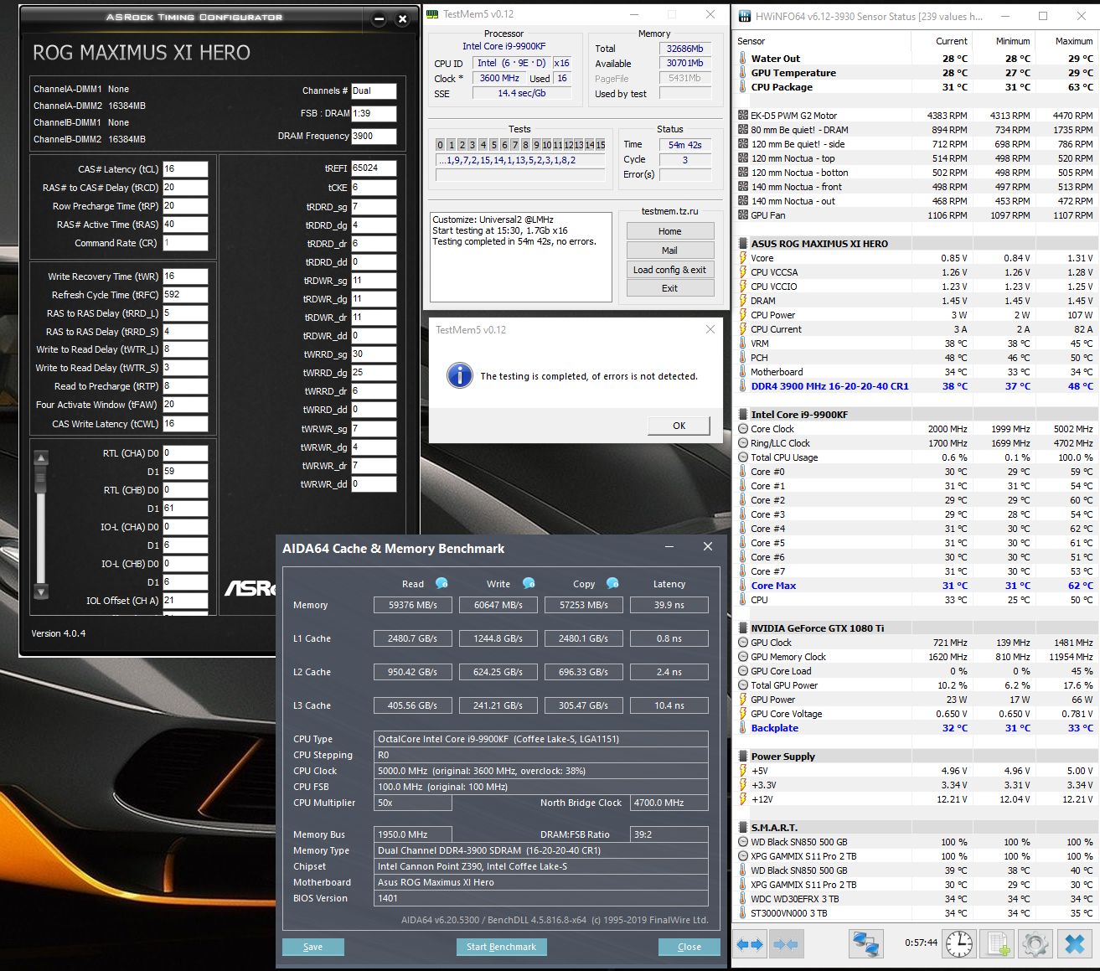Select the 'ST3000VN000 3 TB' row
Image resolution: width=1100 pixels, height=971 pixels.
coord(916,913)
